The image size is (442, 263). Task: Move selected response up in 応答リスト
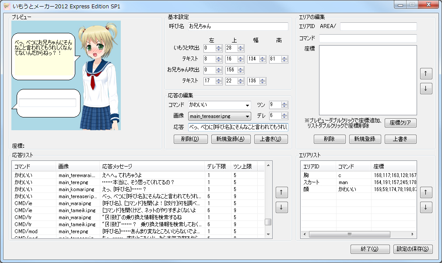[x=281, y=192]
